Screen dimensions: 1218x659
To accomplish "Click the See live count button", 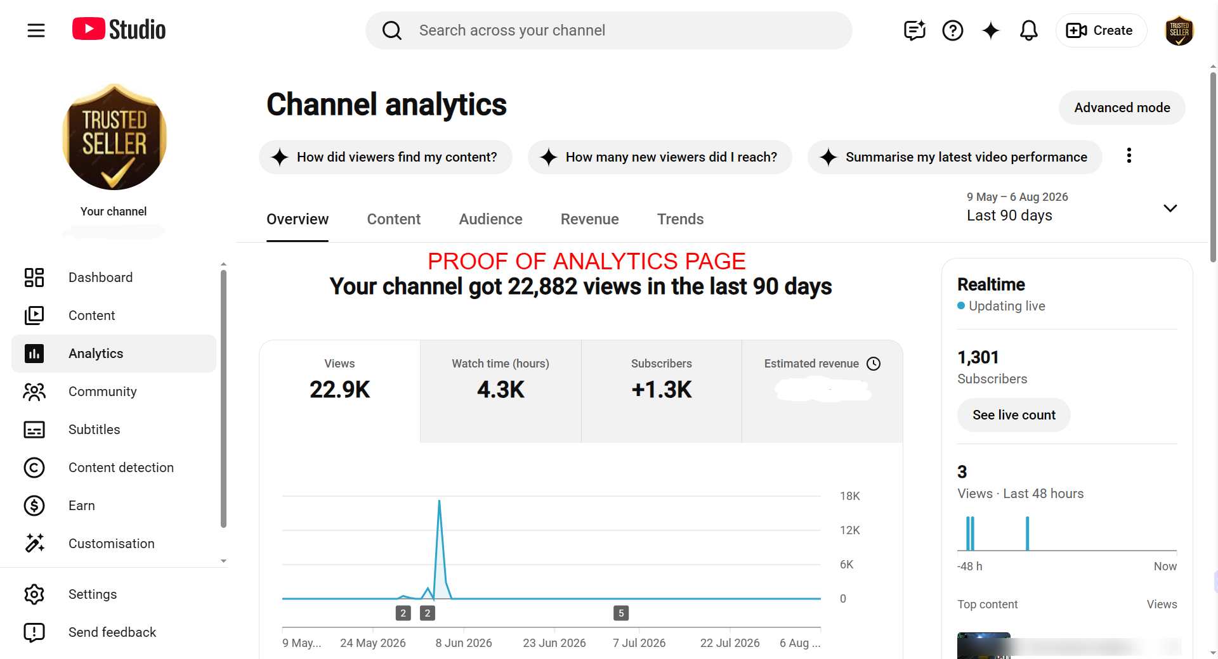I will click(x=1014, y=415).
